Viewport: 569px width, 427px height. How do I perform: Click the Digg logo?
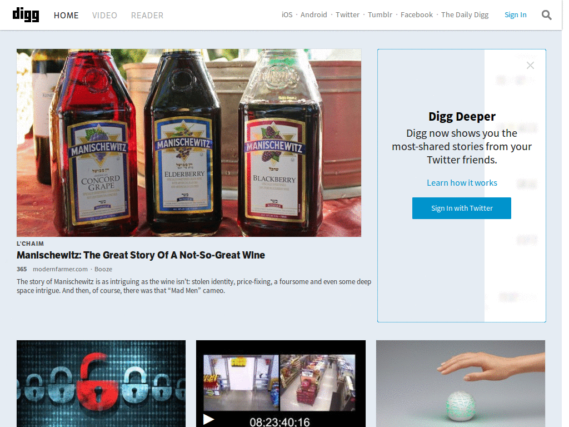[26, 15]
